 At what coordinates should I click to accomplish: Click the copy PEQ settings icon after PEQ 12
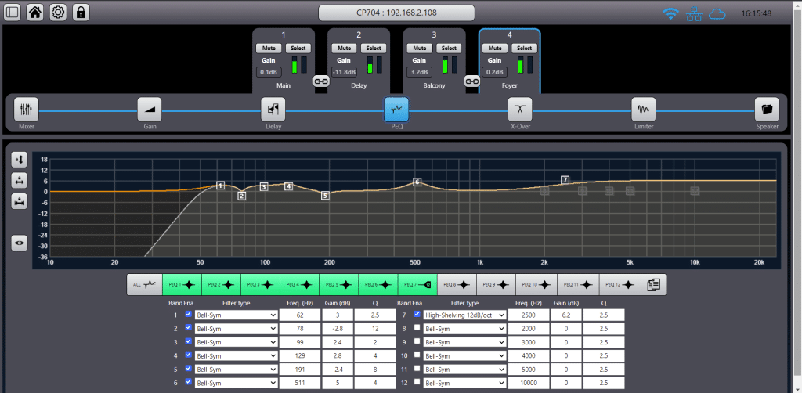[x=654, y=285]
